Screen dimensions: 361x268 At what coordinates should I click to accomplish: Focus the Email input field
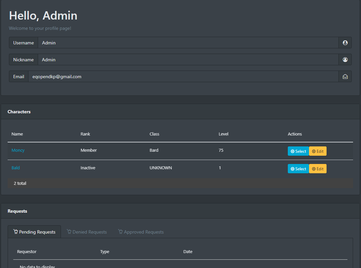click(x=183, y=77)
